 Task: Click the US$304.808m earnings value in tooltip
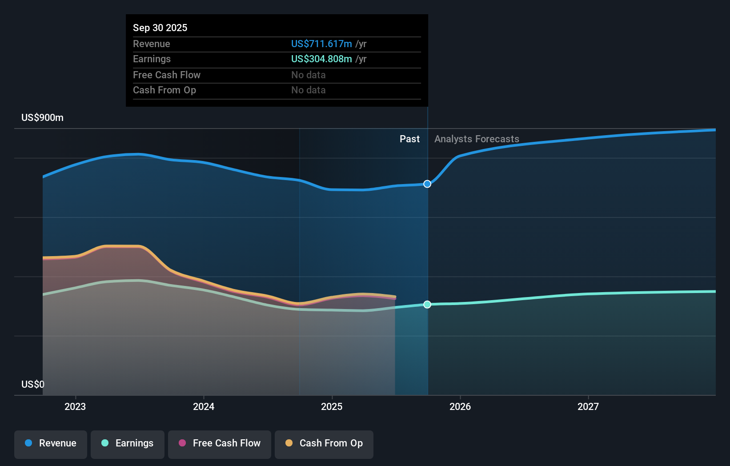(x=321, y=59)
